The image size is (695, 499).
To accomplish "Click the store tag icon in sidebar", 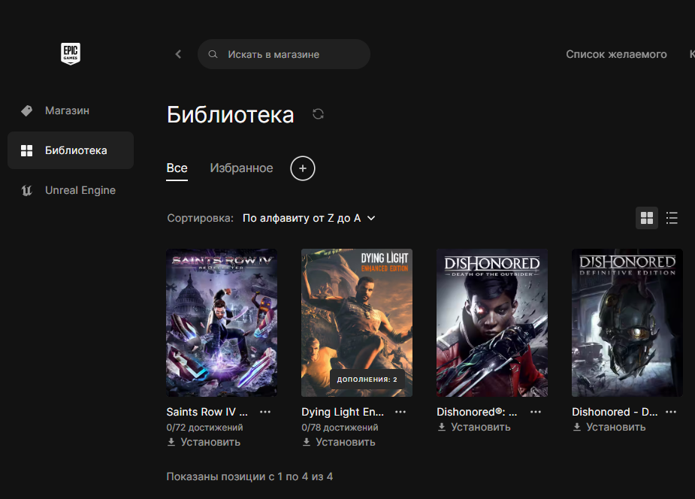I will (26, 110).
